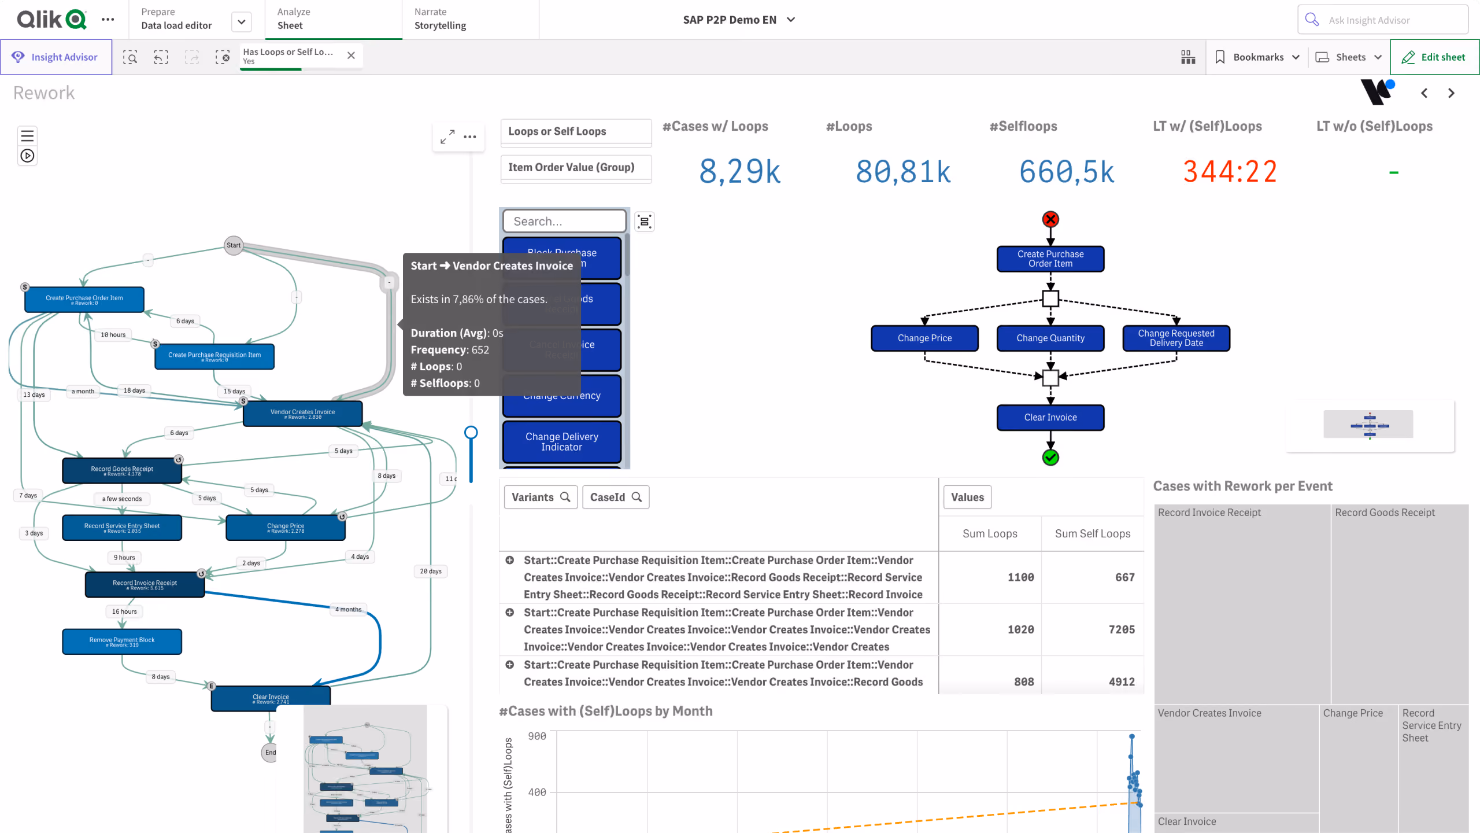This screenshot has height=833, width=1480.
Task: Click Change Requested Delivery Date node
Action: pos(1176,338)
